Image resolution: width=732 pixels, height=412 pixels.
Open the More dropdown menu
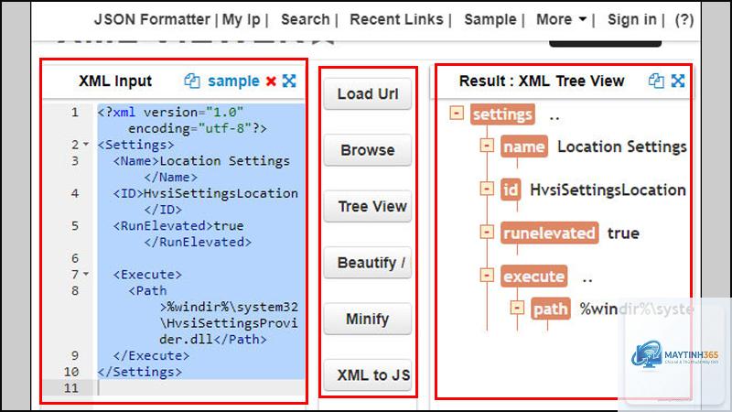[x=561, y=19]
